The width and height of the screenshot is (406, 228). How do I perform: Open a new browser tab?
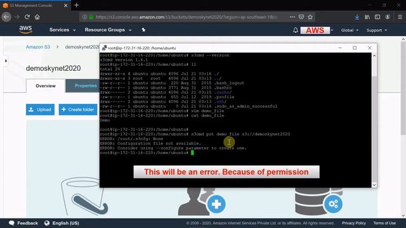pos(76,5)
